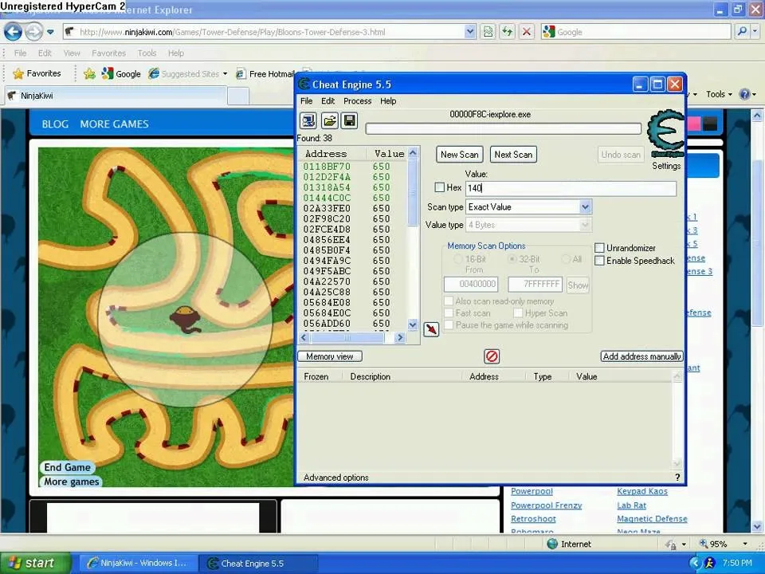
Task: Open the search provider dropdown arrow
Action: point(755,32)
